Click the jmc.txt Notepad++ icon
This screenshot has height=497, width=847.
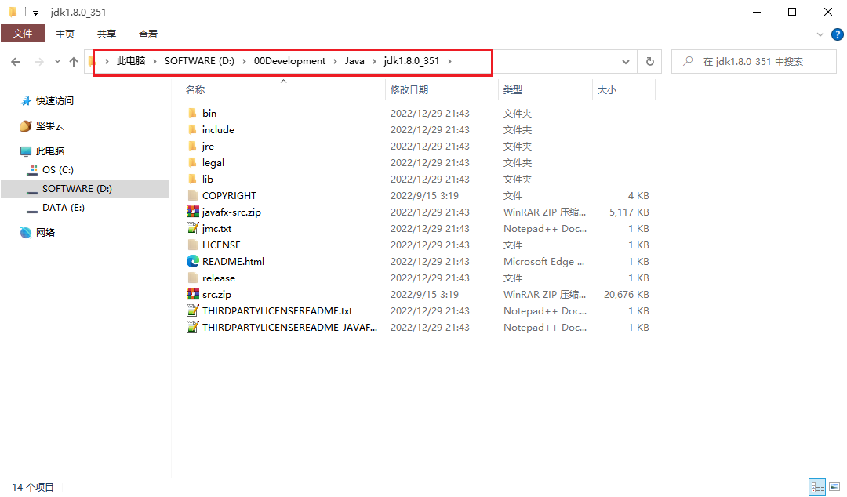pyautogui.click(x=192, y=229)
